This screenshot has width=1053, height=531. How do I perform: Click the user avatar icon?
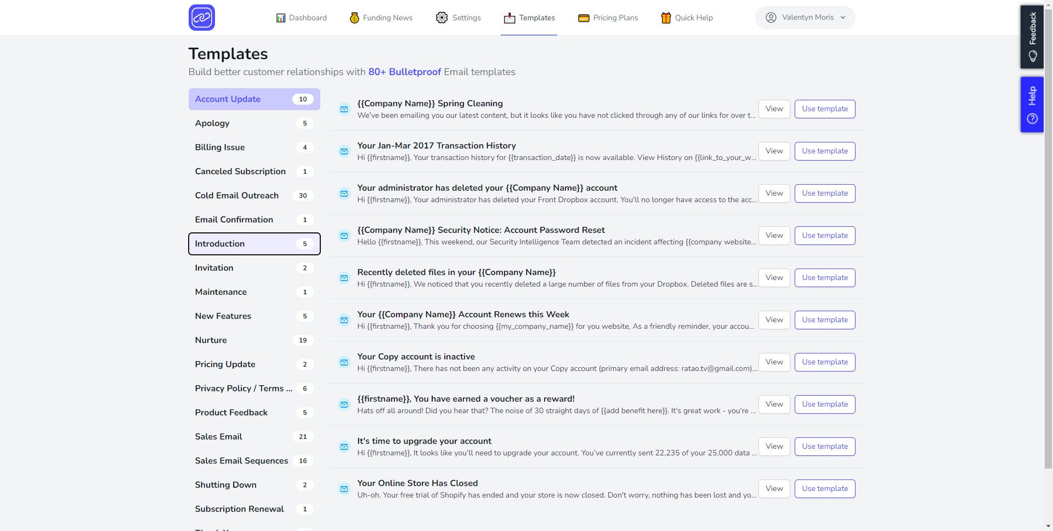pyautogui.click(x=771, y=18)
